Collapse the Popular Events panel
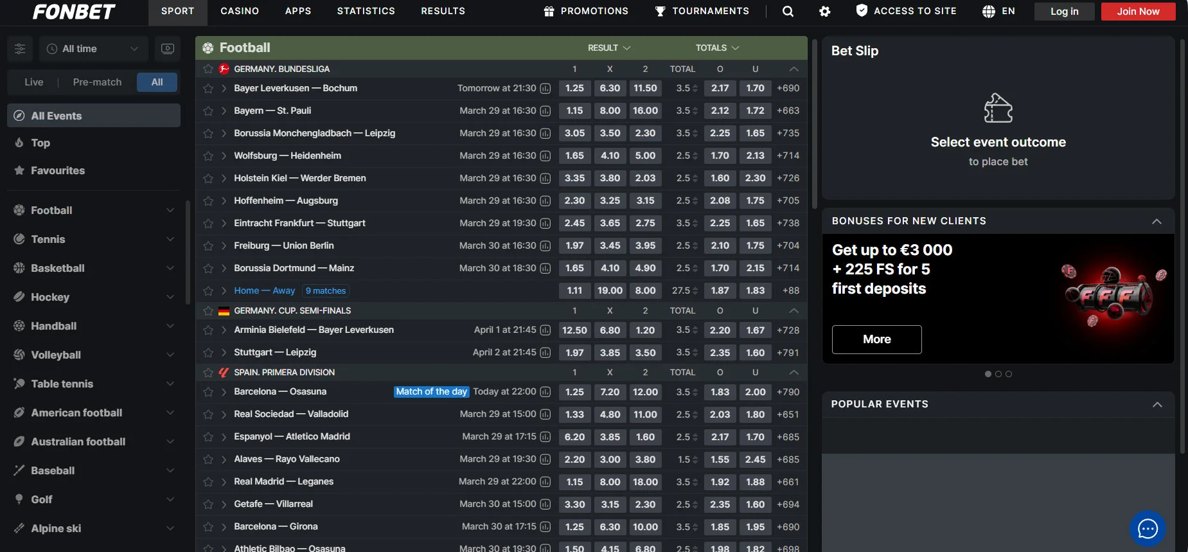 [1157, 404]
